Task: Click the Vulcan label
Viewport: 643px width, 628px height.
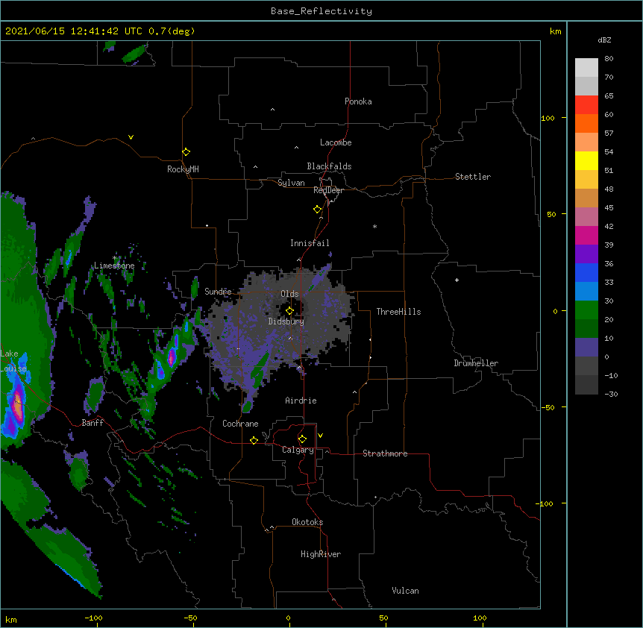Action: point(405,591)
